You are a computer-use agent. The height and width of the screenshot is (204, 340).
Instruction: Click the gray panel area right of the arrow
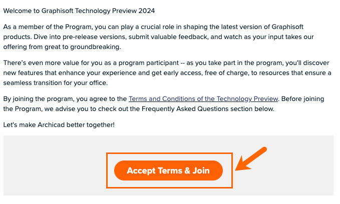pyautogui.click(x=301, y=165)
